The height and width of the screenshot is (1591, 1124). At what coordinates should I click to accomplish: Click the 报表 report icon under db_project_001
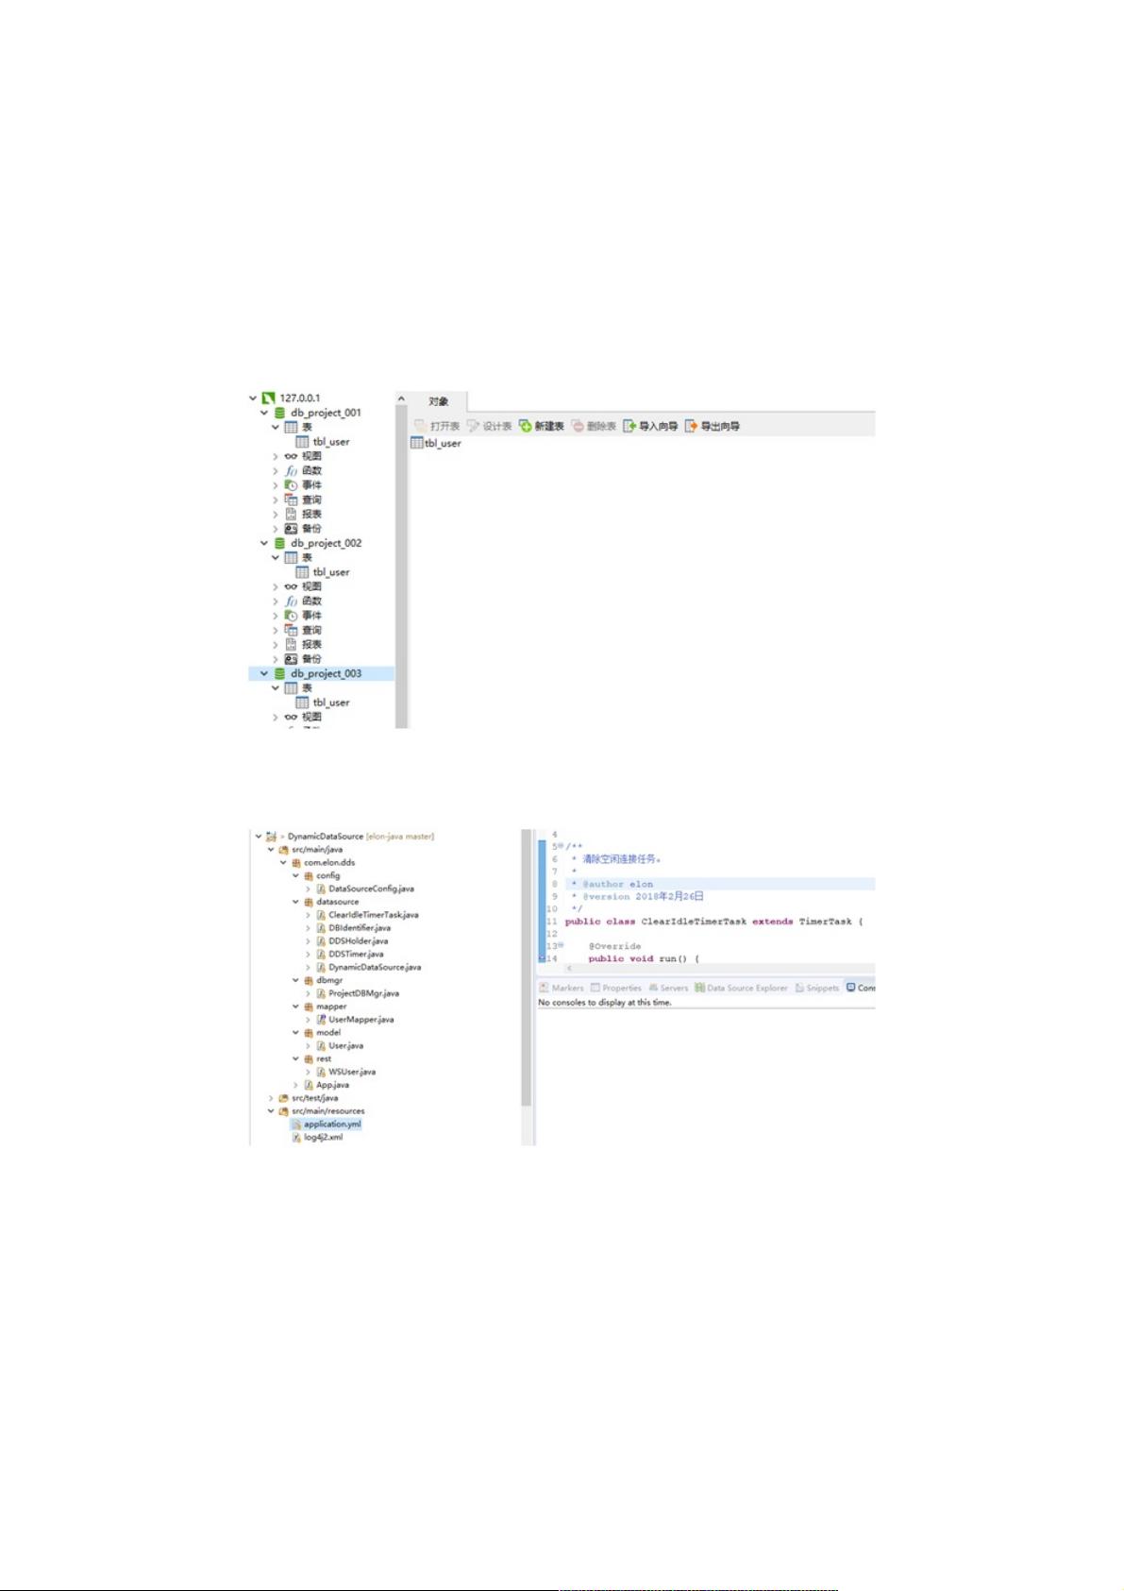tap(292, 515)
